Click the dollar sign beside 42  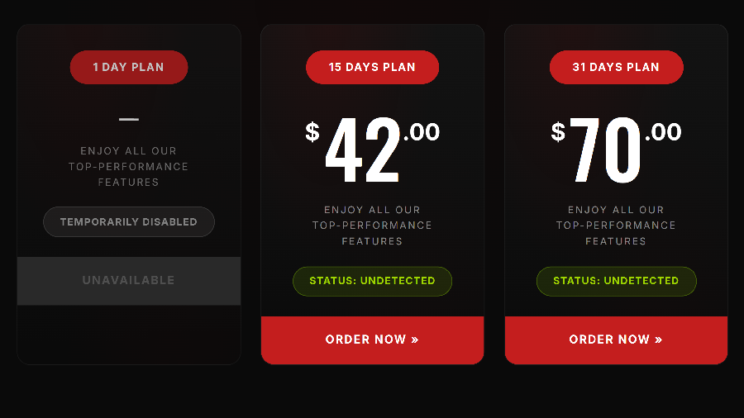click(x=312, y=132)
